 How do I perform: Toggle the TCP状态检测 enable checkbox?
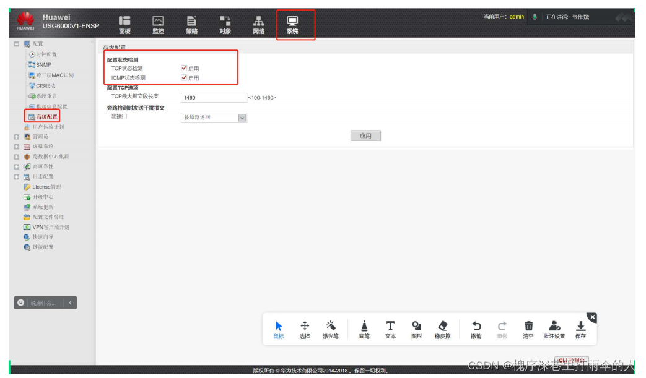tap(184, 68)
